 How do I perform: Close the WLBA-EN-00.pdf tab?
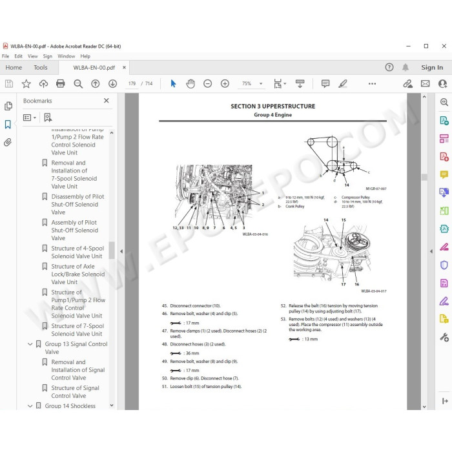[124, 67]
